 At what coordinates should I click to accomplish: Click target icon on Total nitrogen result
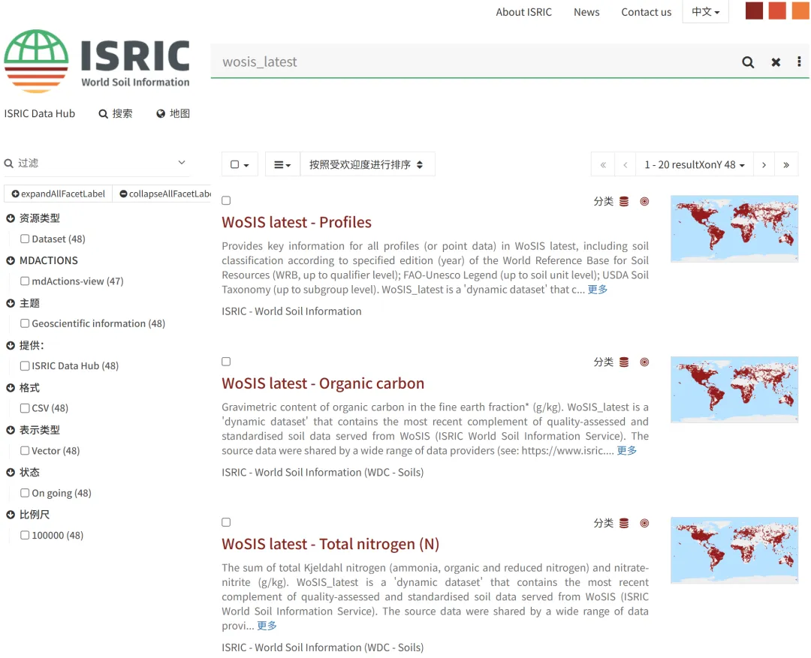644,523
